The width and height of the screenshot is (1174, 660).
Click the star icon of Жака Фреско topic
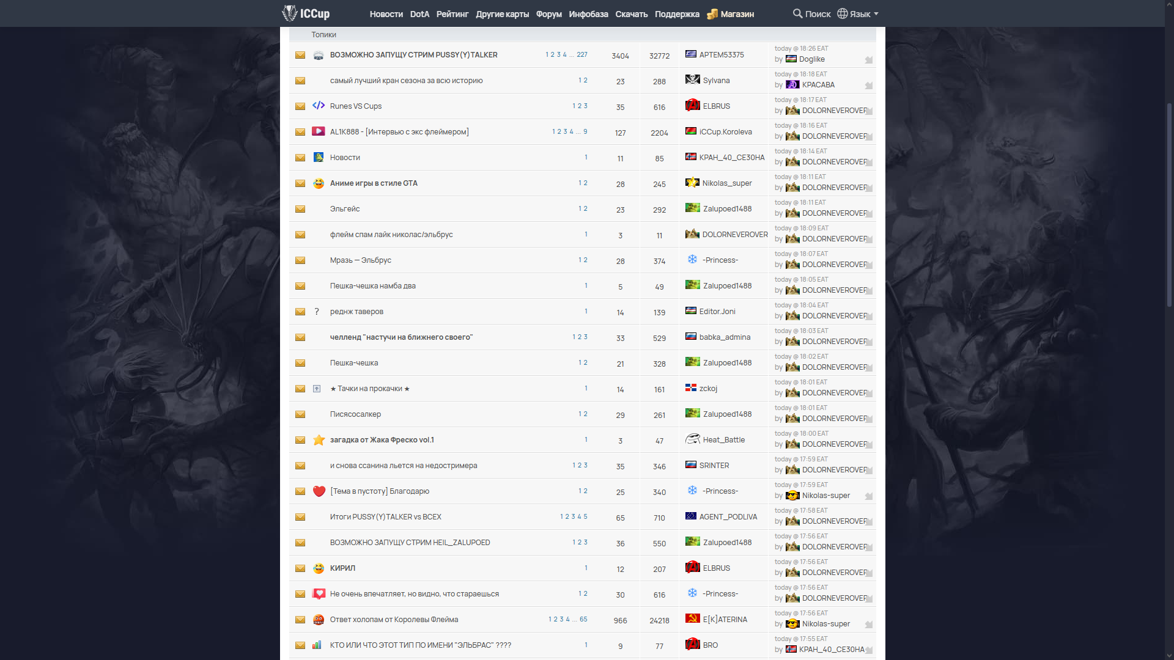(319, 440)
